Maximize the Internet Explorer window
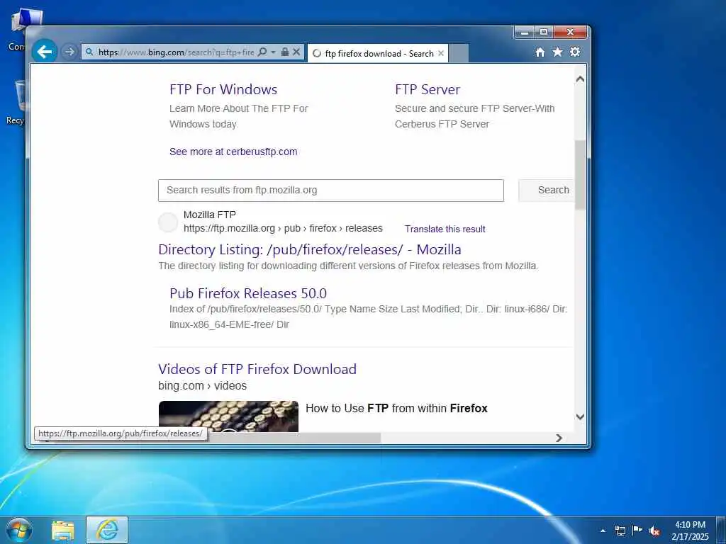This screenshot has height=544, width=726. pos(544,33)
